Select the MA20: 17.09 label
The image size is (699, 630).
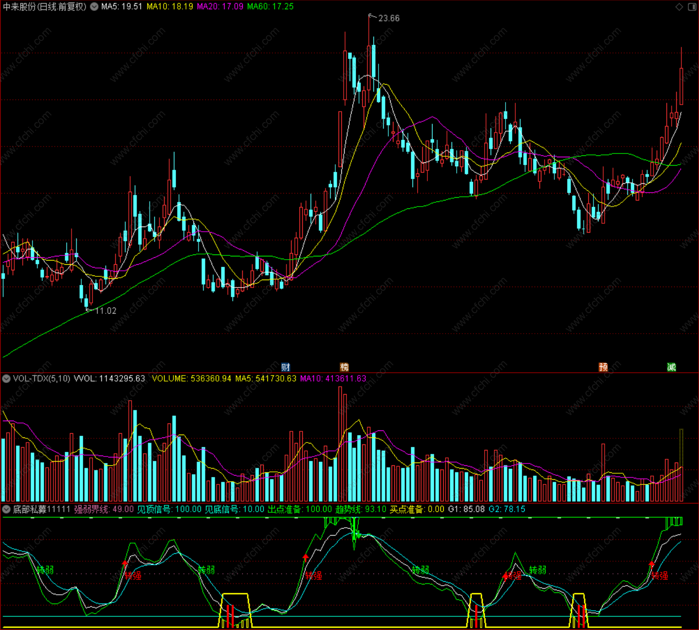220,7
